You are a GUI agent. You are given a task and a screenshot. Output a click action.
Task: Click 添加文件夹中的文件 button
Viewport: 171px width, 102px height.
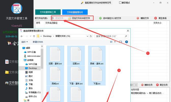(x=81, y=18)
